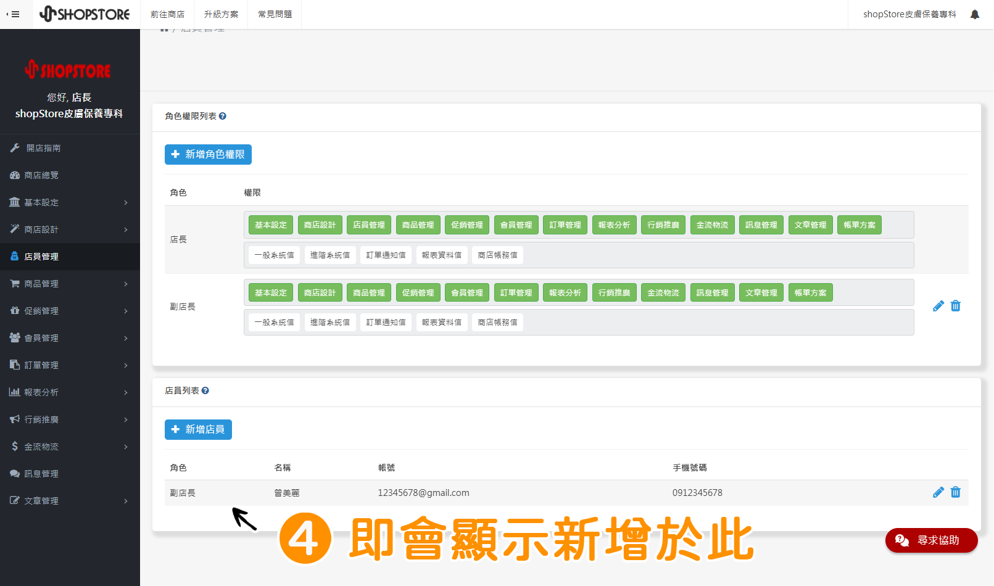Click the 店長 role row label
Screen dimensions: 994x586
pyautogui.click(x=178, y=239)
